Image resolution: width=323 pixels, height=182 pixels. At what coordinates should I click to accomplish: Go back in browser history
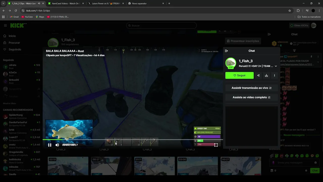coord(4,11)
